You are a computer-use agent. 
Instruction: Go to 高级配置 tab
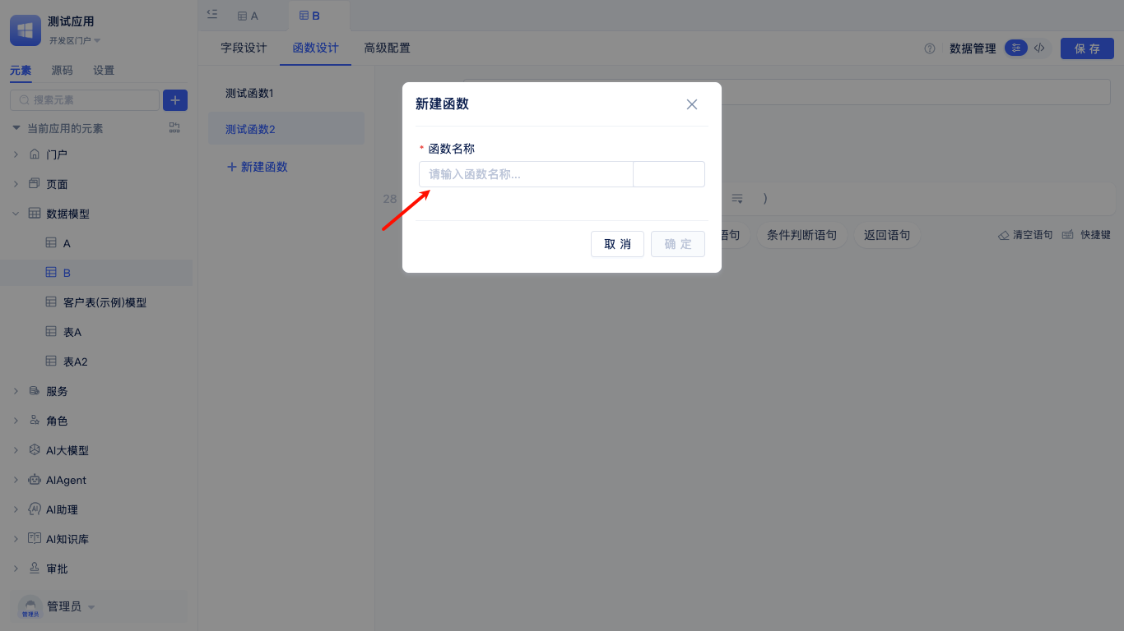click(388, 48)
